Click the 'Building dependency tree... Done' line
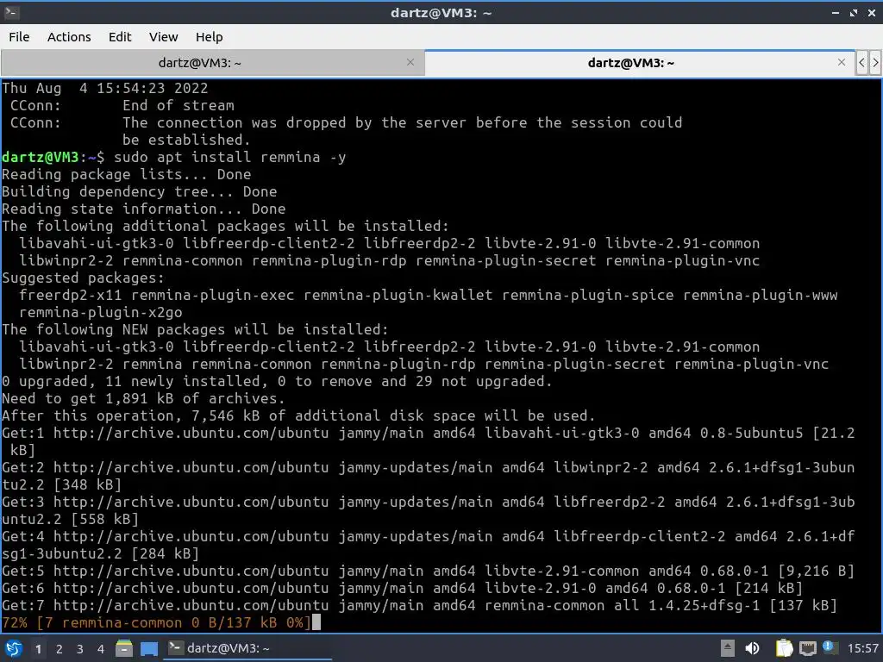The image size is (883, 662). coord(140,191)
